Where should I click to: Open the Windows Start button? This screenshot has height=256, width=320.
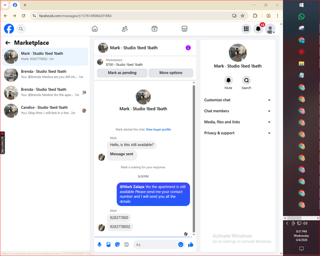pos(301,5)
